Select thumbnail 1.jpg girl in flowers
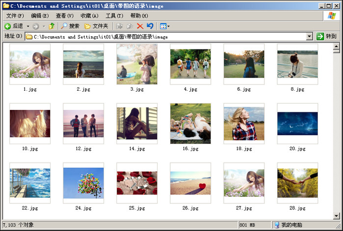 tap(30, 64)
